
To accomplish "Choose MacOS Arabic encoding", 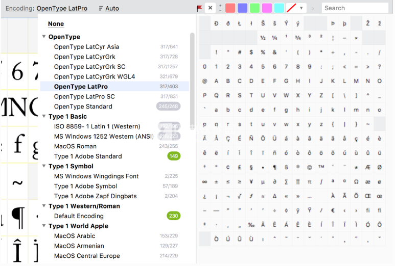I will pos(114,236).
